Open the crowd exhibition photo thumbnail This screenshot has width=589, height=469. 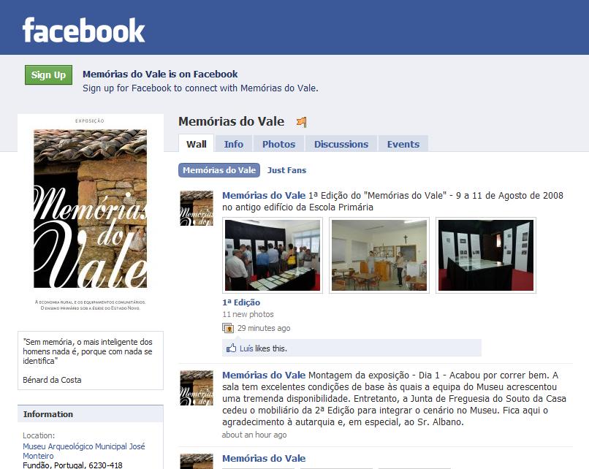(x=273, y=256)
